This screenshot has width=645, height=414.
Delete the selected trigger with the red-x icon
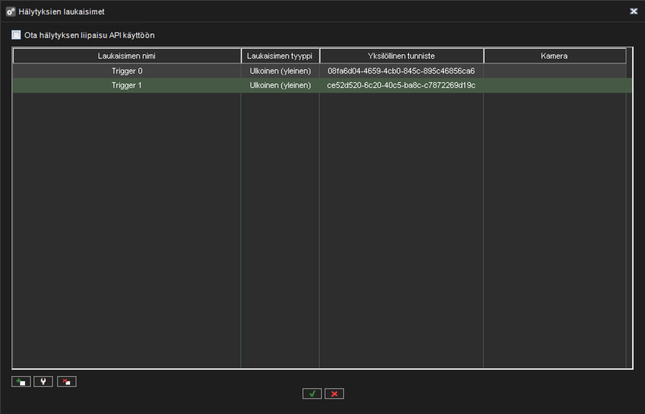tap(66, 381)
